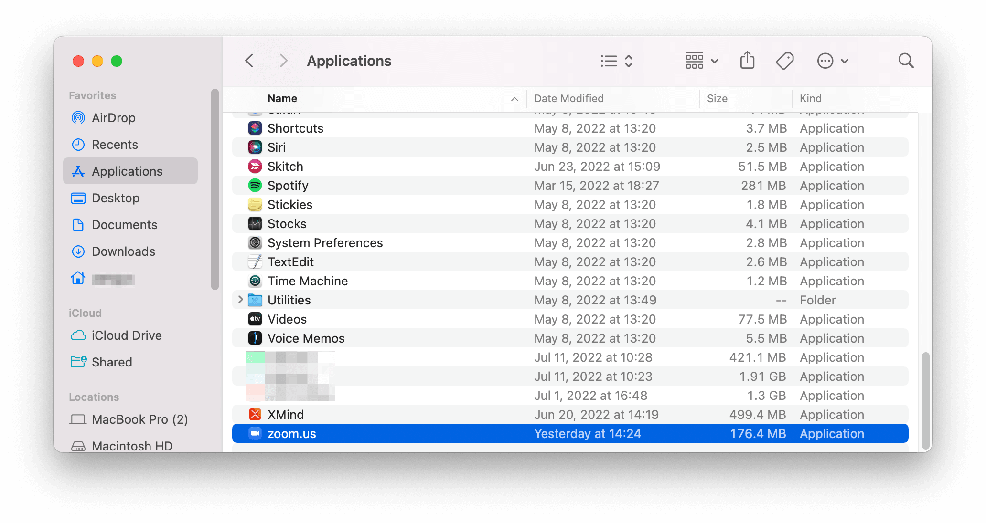Viewport: 986px width, 523px height.
Task: Select the Spotify file name
Action: (x=288, y=185)
